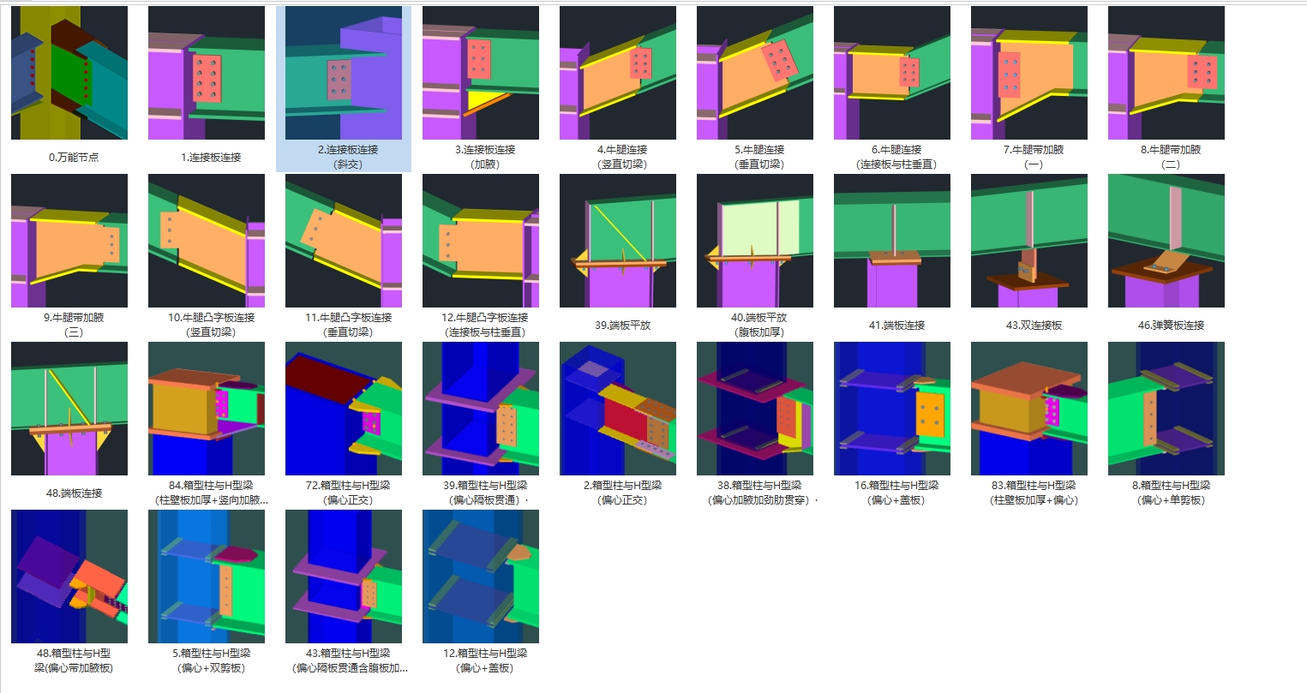Click the 7.牛腿带加腋(一) thumbnail
This screenshot has height=693, width=1307.
[x=1029, y=73]
